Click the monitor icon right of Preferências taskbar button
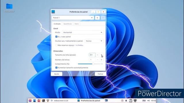This screenshot has height=103, width=184. (x=106, y=100)
